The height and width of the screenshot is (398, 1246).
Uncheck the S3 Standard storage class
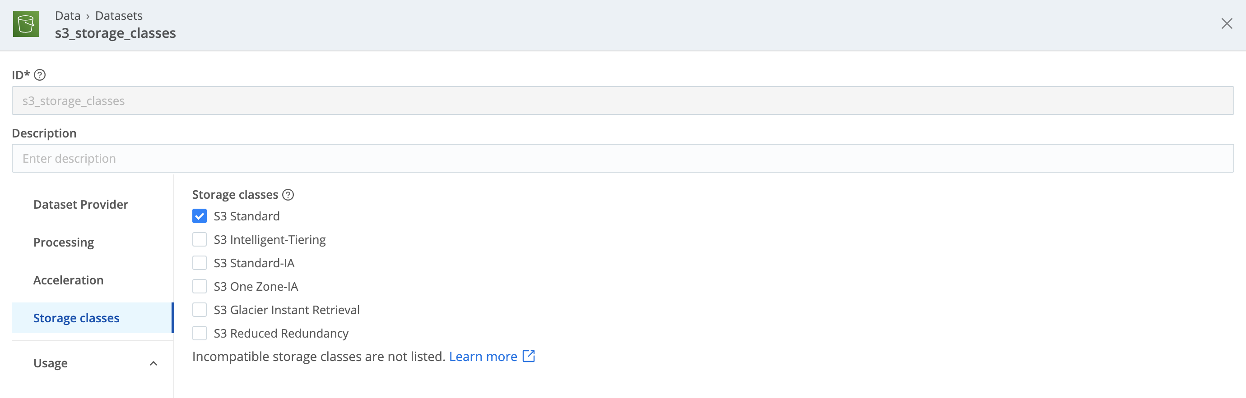coord(199,215)
